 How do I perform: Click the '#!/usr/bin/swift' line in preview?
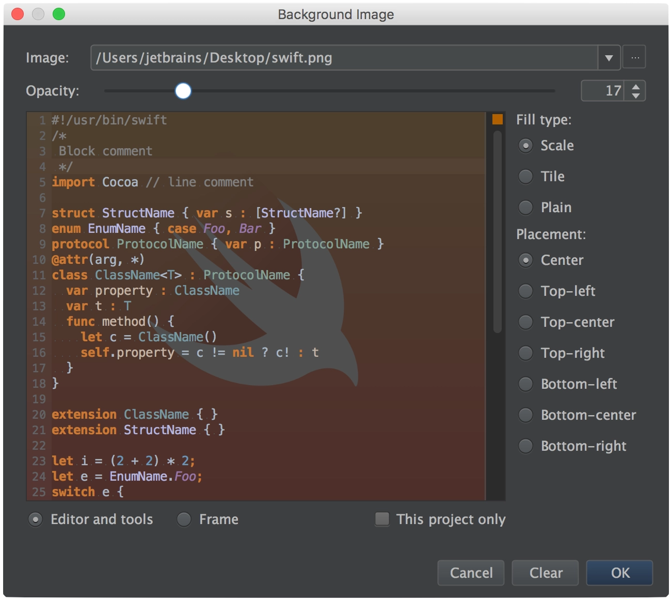[109, 120]
